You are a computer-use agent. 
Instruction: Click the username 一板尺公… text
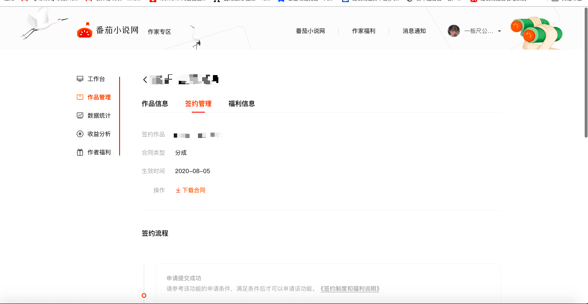(x=479, y=31)
